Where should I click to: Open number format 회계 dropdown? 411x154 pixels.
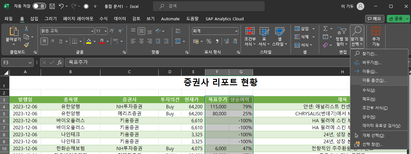pos(236,31)
